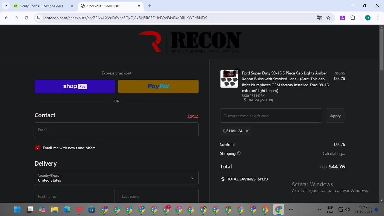Open Microsoft Store from the taskbar
The image size is (384, 216).
[x=92, y=210]
